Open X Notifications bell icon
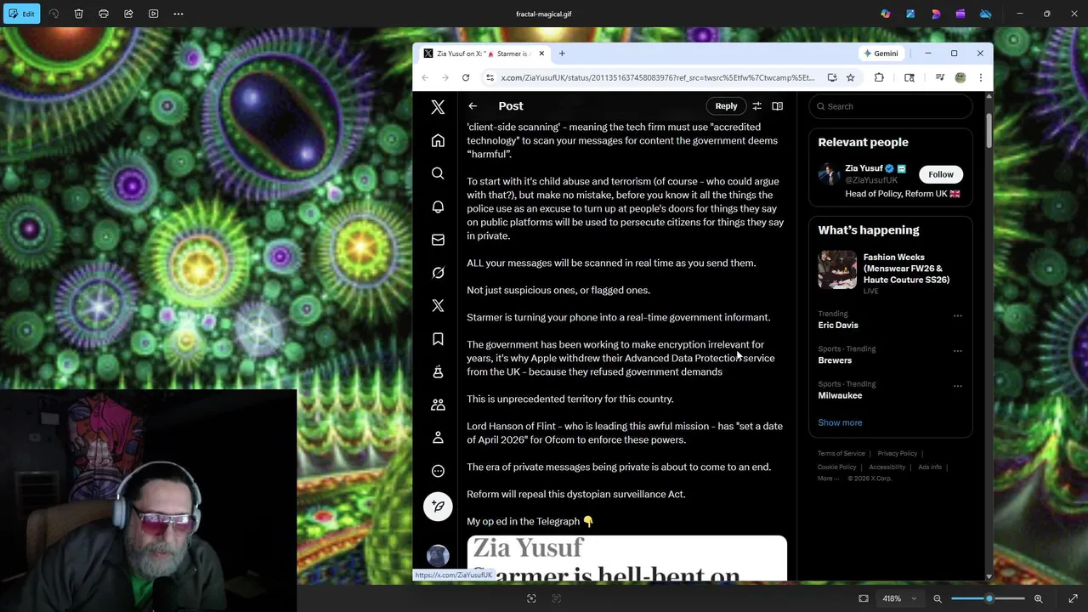The height and width of the screenshot is (612, 1088). click(x=438, y=207)
